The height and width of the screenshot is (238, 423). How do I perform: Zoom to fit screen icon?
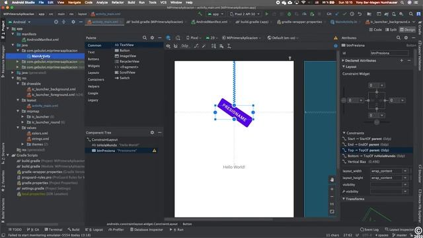(x=332, y=212)
